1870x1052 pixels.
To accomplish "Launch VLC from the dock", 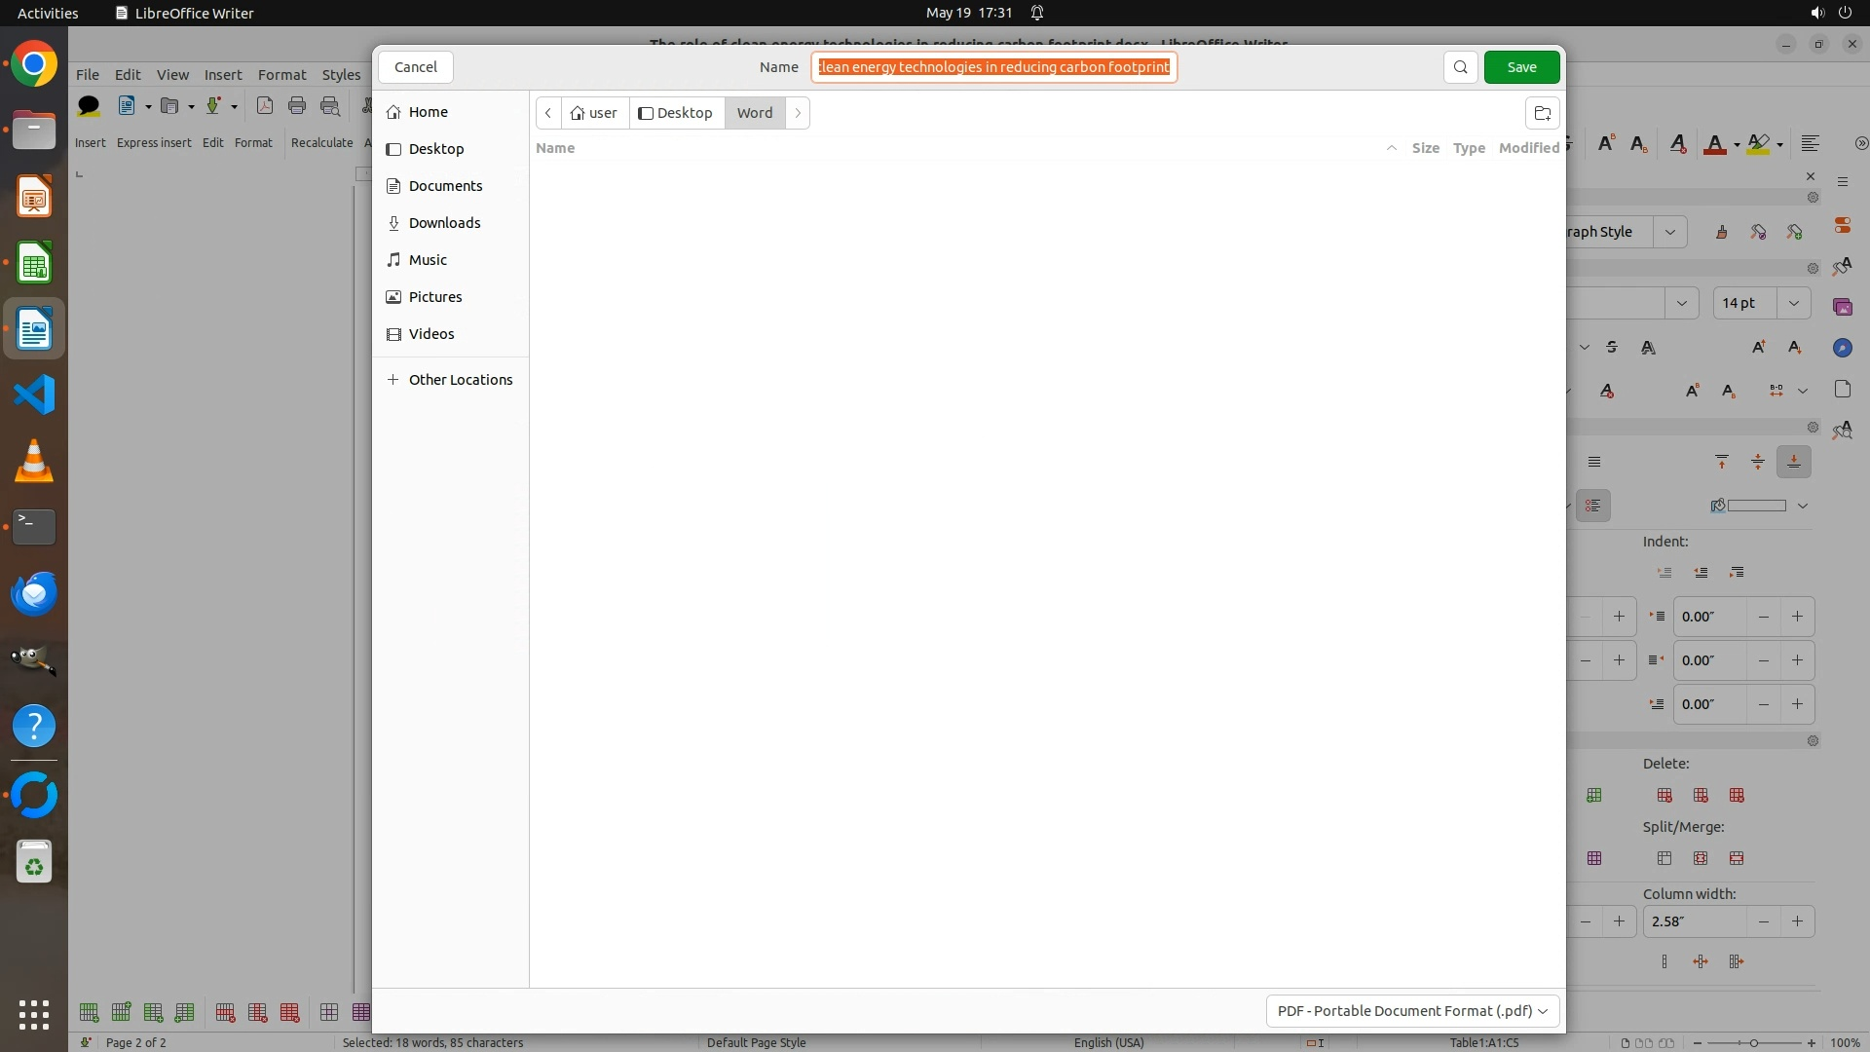I will pos(34,461).
